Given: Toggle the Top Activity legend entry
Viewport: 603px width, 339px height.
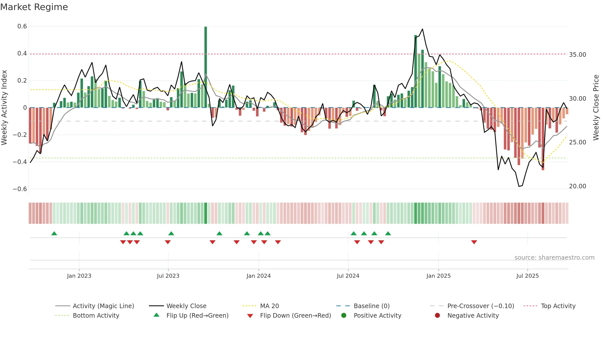Looking at the screenshot, I should click(549, 306).
